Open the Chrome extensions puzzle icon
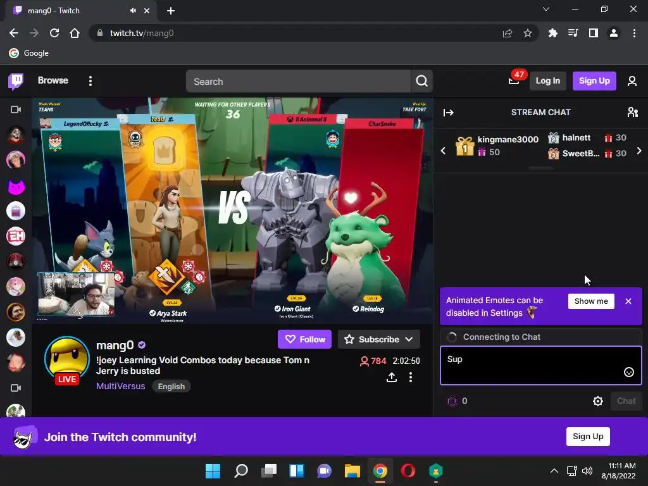 (552, 33)
